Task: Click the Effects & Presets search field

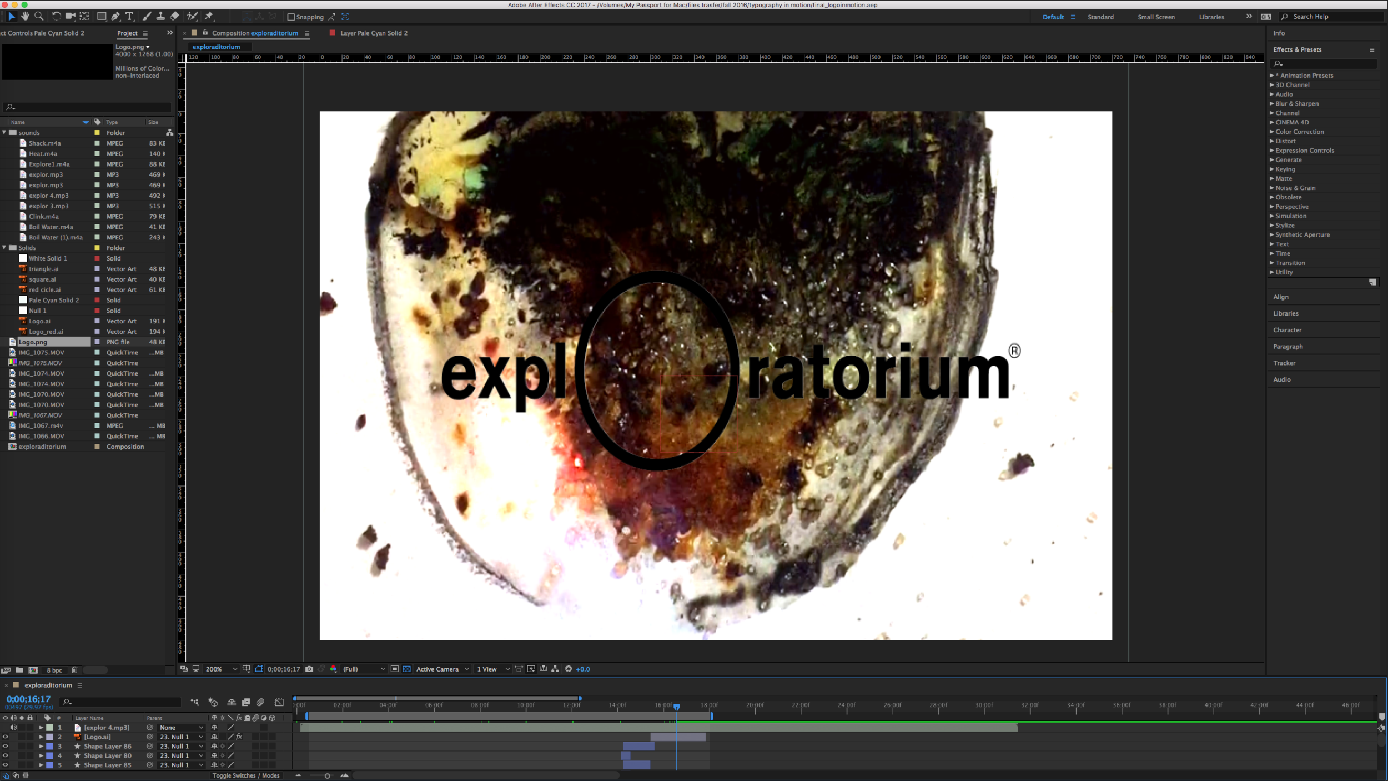Action: pyautogui.click(x=1325, y=64)
